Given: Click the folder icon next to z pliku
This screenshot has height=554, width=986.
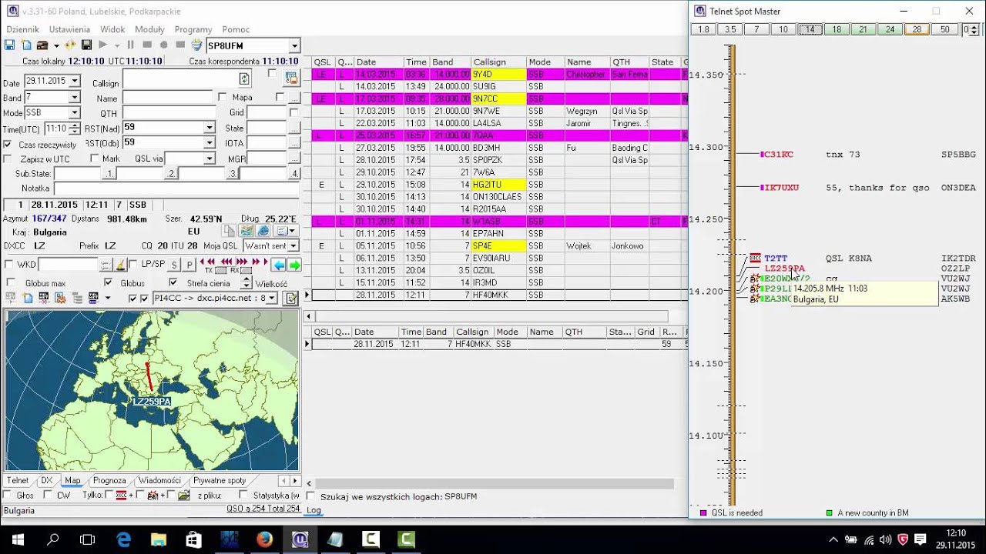Looking at the screenshot, I should point(183,496).
